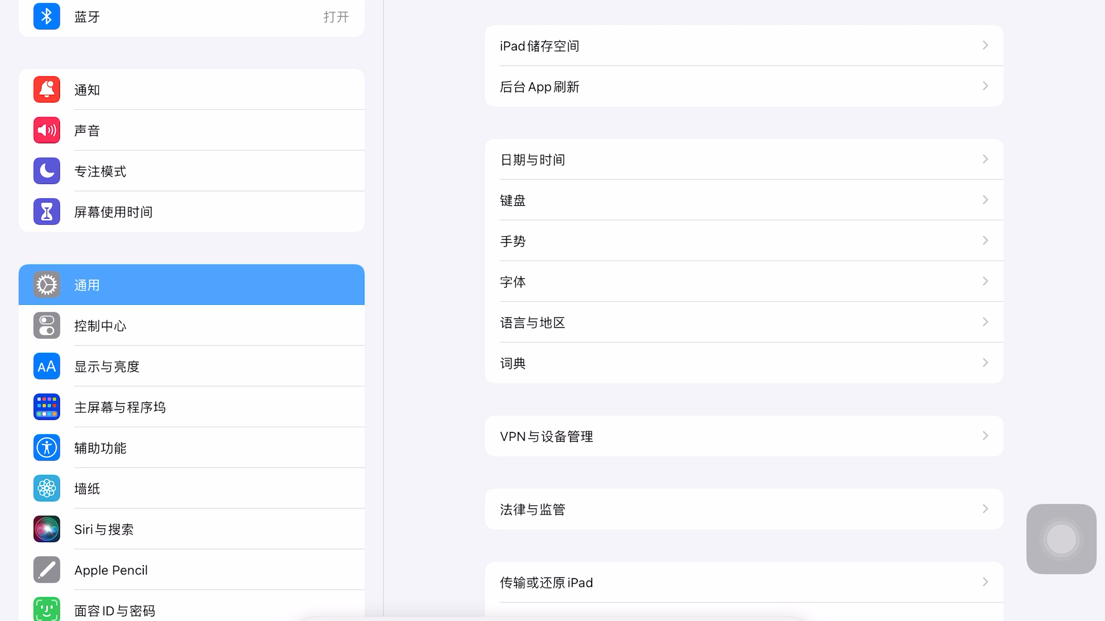The height and width of the screenshot is (621, 1105).
Task: Open 专注模式 (Focus Mode) settings
Action: tap(192, 171)
